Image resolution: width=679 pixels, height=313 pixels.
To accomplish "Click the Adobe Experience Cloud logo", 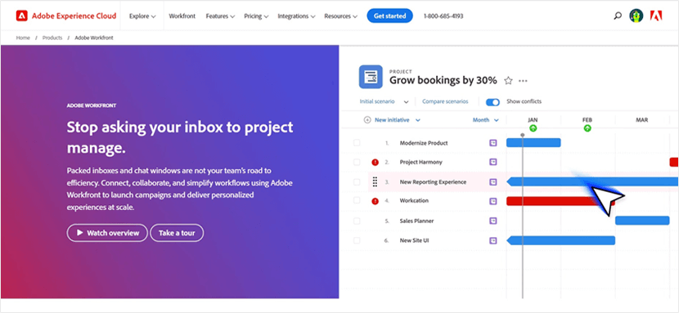I will click(x=66, y=16).
